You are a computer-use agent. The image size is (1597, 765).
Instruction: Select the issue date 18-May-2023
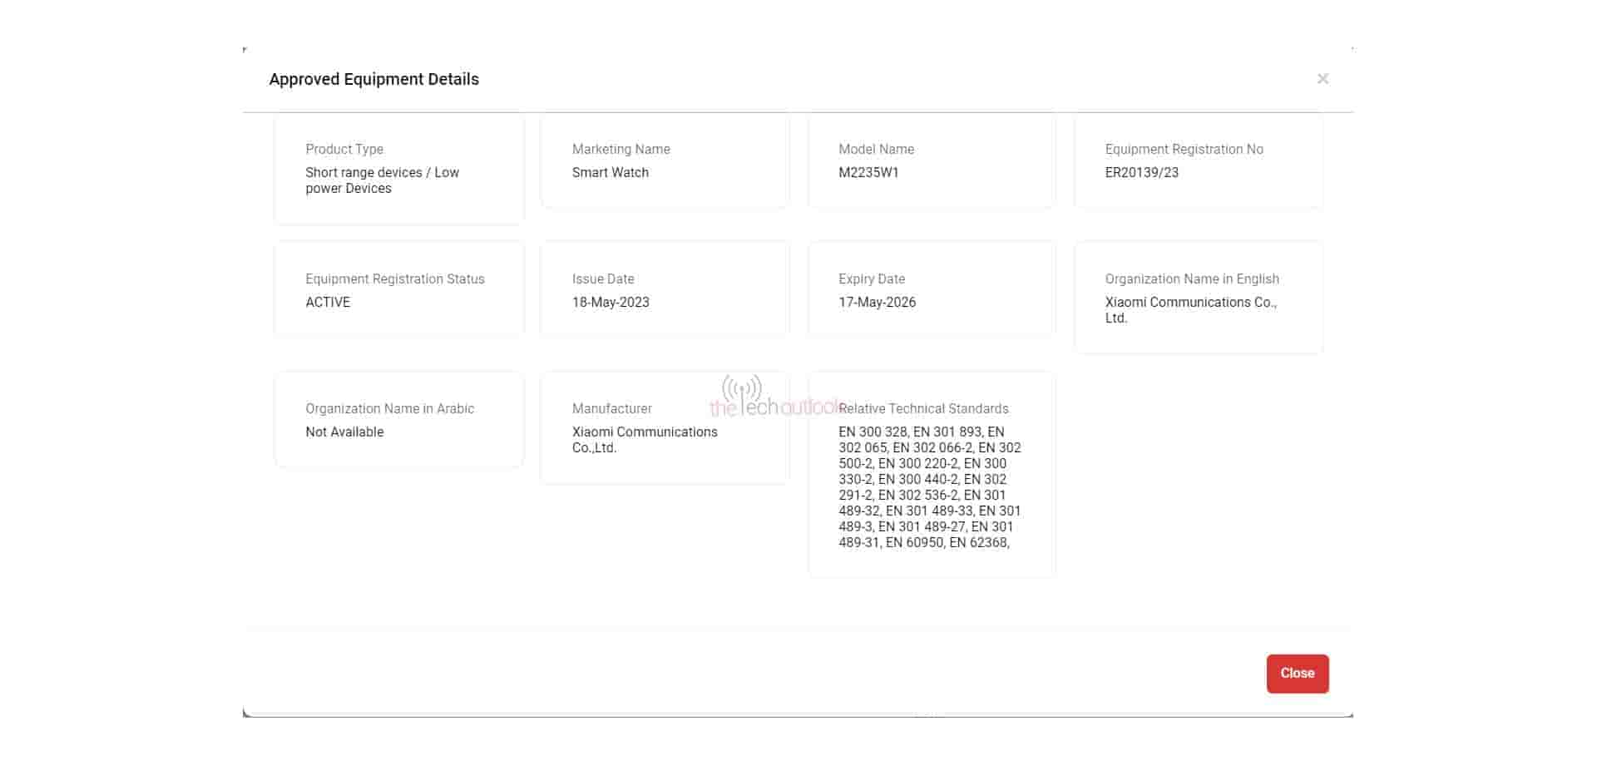pos(611,302)
